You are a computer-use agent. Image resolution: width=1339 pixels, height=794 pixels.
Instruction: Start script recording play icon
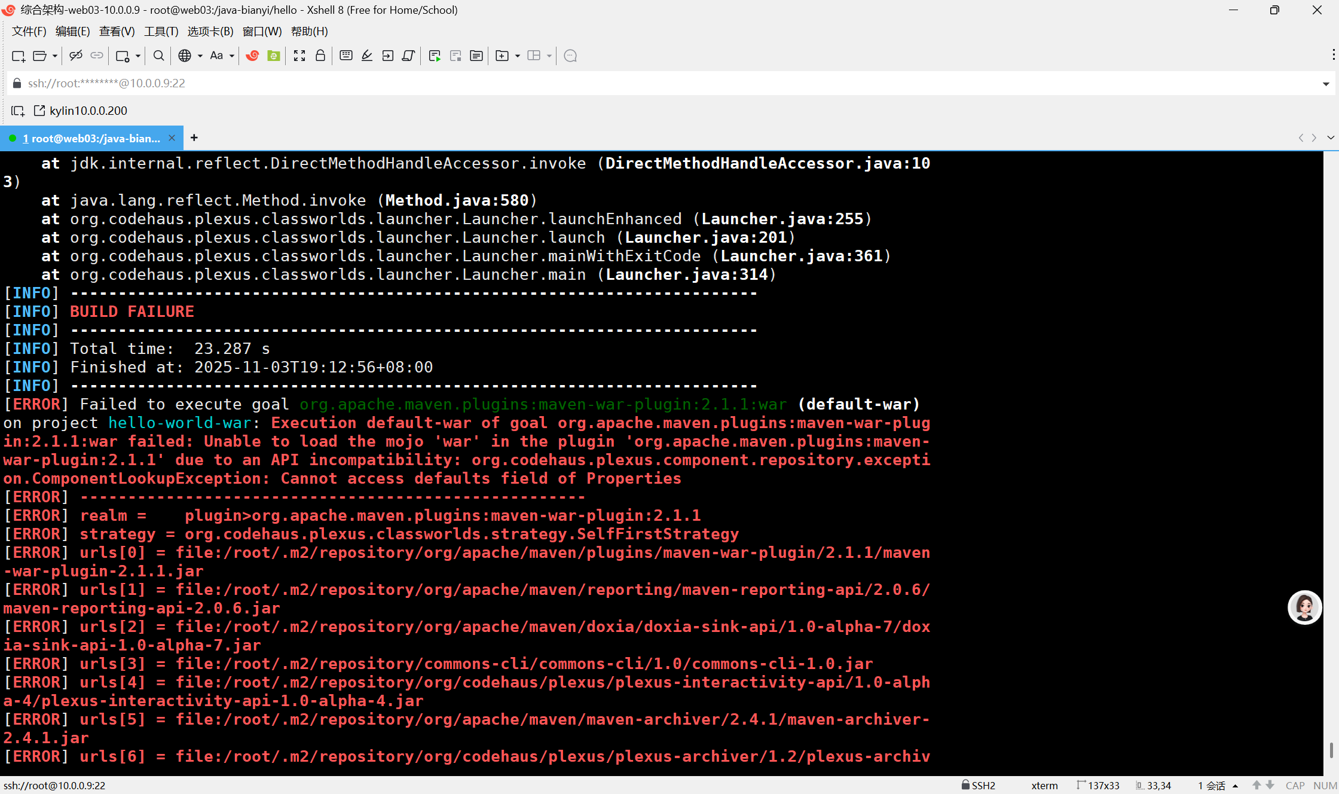coord(435,56)
